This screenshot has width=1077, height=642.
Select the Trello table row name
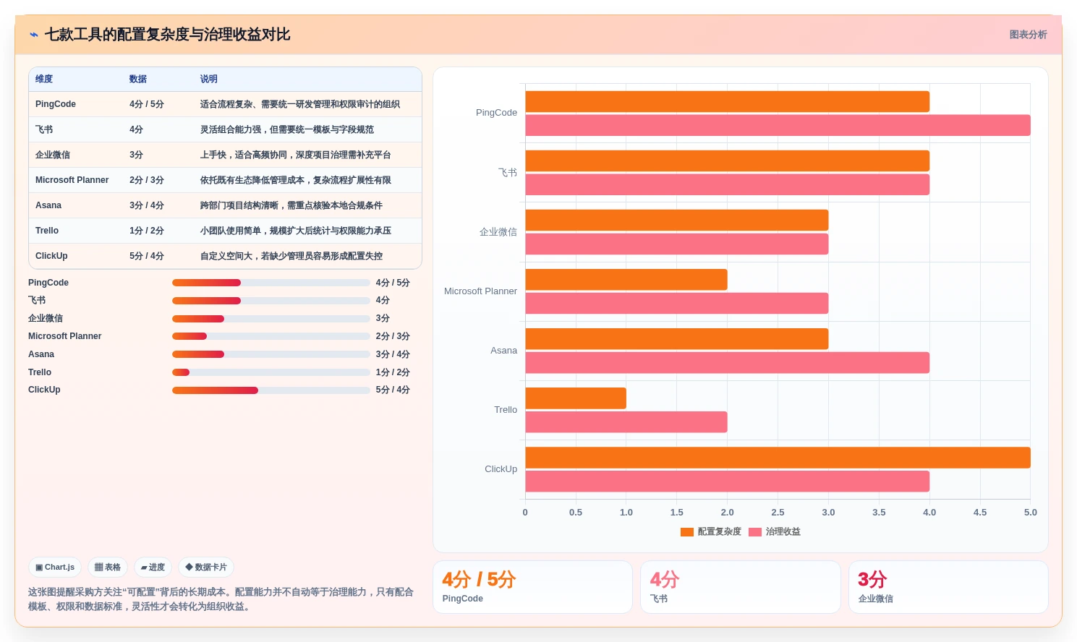(x=47, y=231)
